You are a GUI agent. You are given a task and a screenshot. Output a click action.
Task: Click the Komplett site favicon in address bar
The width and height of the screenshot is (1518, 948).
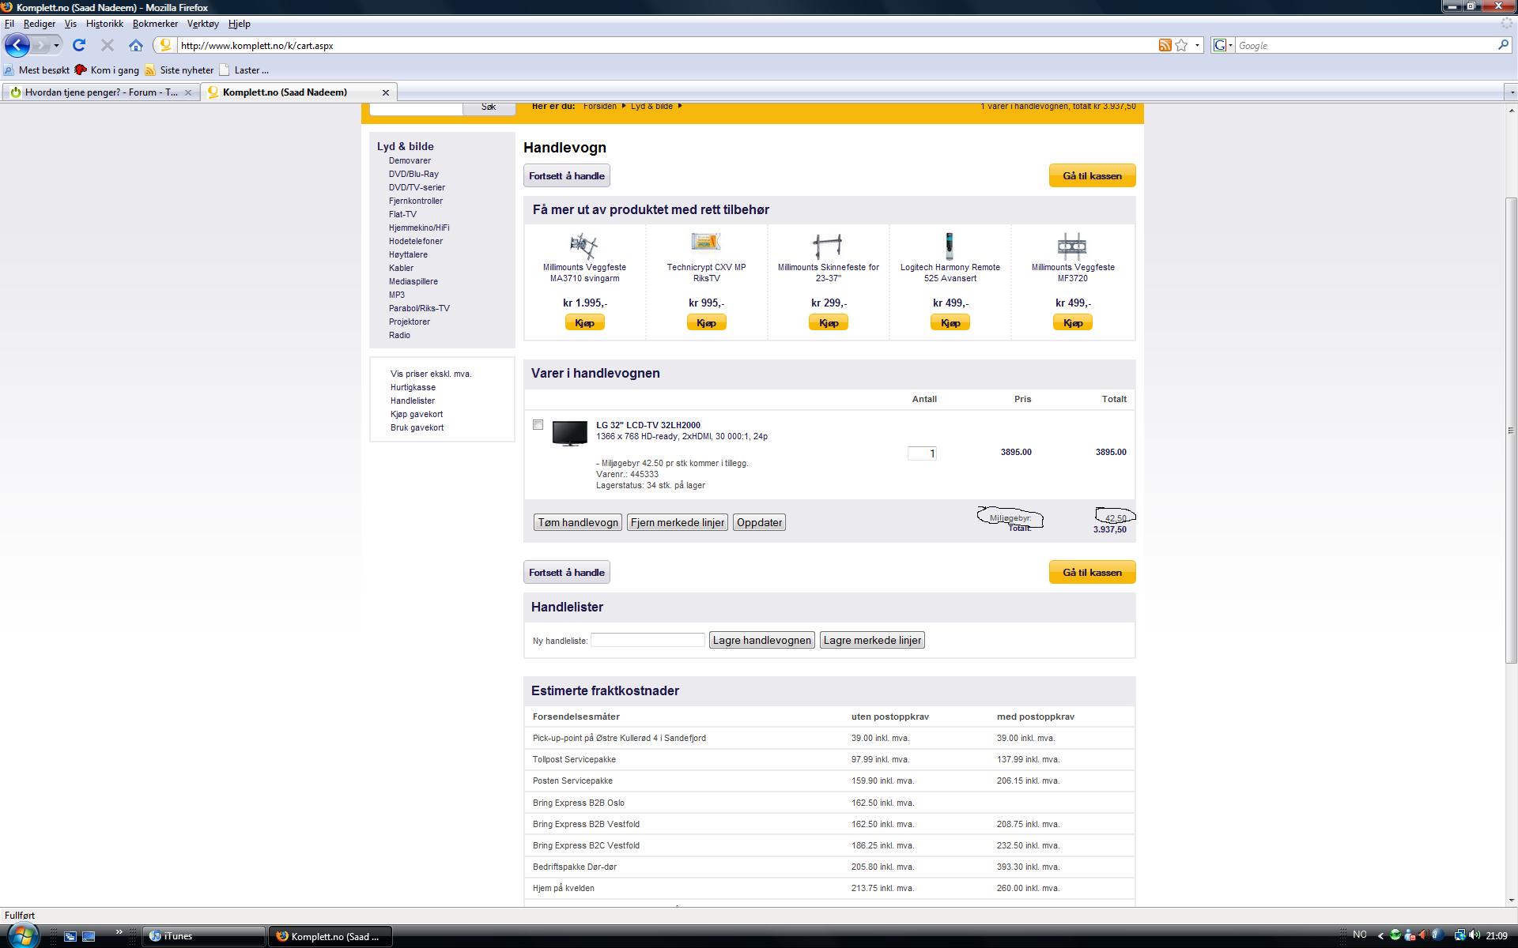(165, 45)
